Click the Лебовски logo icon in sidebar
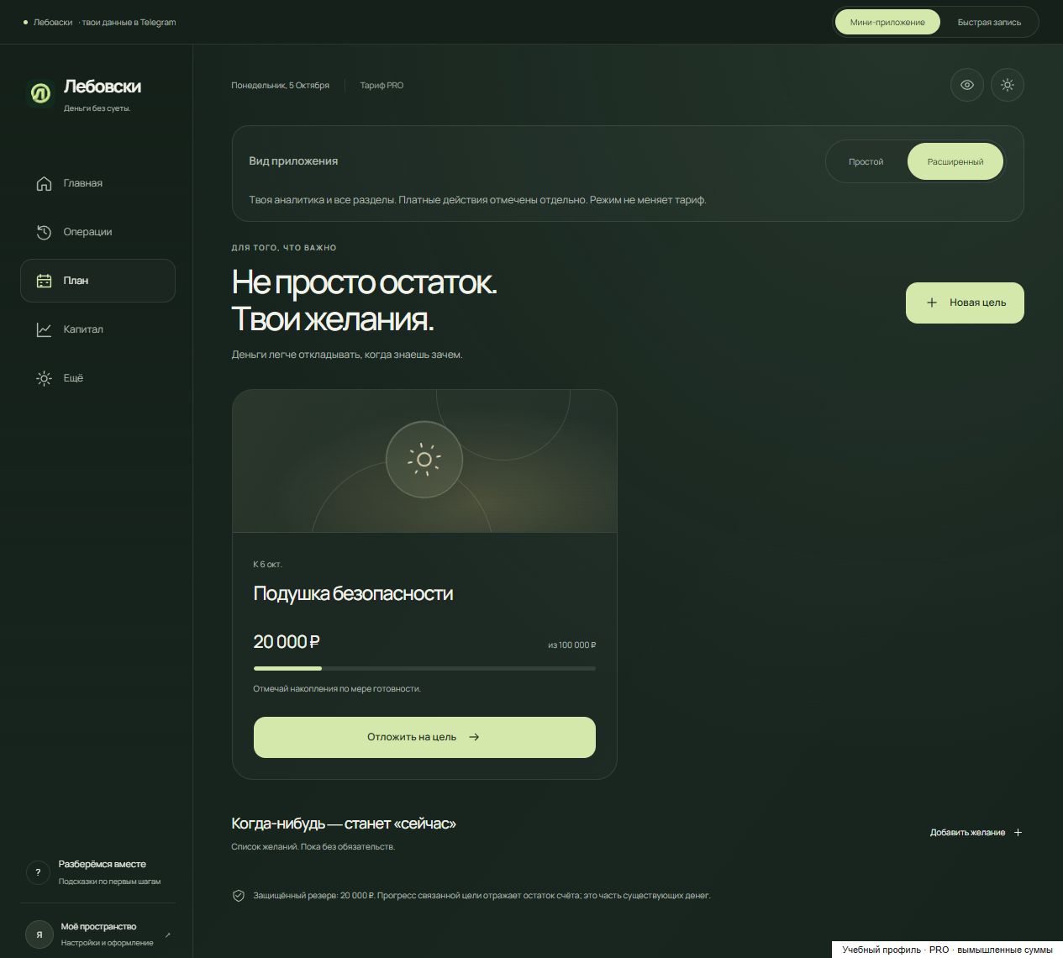 pos(39,93)
